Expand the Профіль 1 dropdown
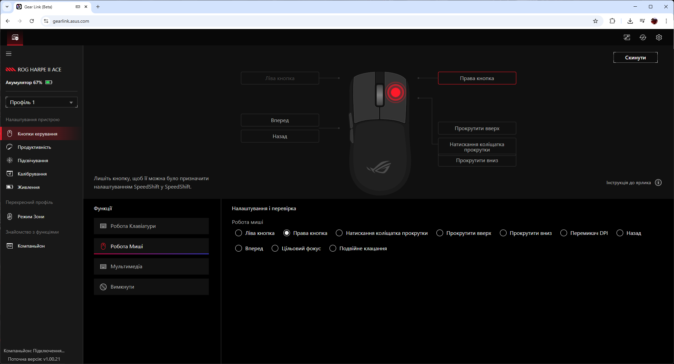 pos(41,102)
